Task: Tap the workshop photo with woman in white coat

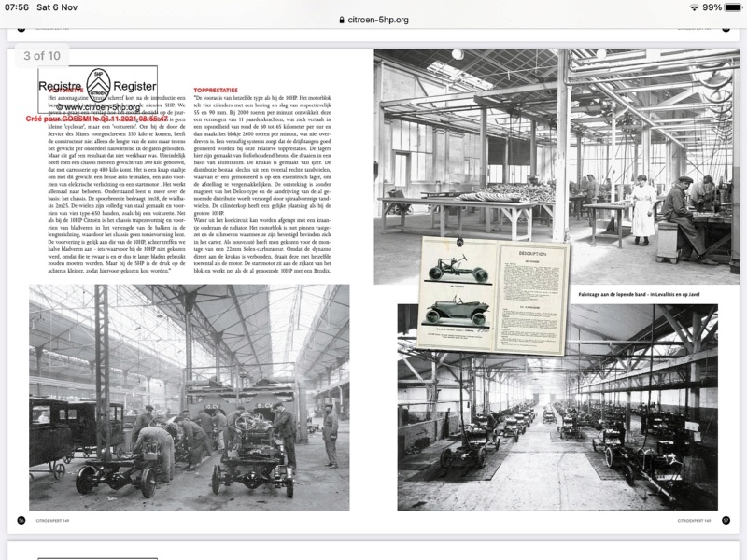Action: click(557, 166)
